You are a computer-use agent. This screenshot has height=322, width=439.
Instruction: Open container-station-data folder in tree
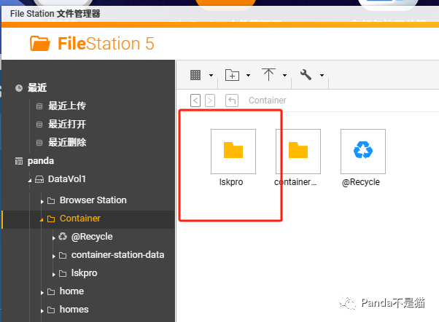pyautogui.click(x=117, y=255)
